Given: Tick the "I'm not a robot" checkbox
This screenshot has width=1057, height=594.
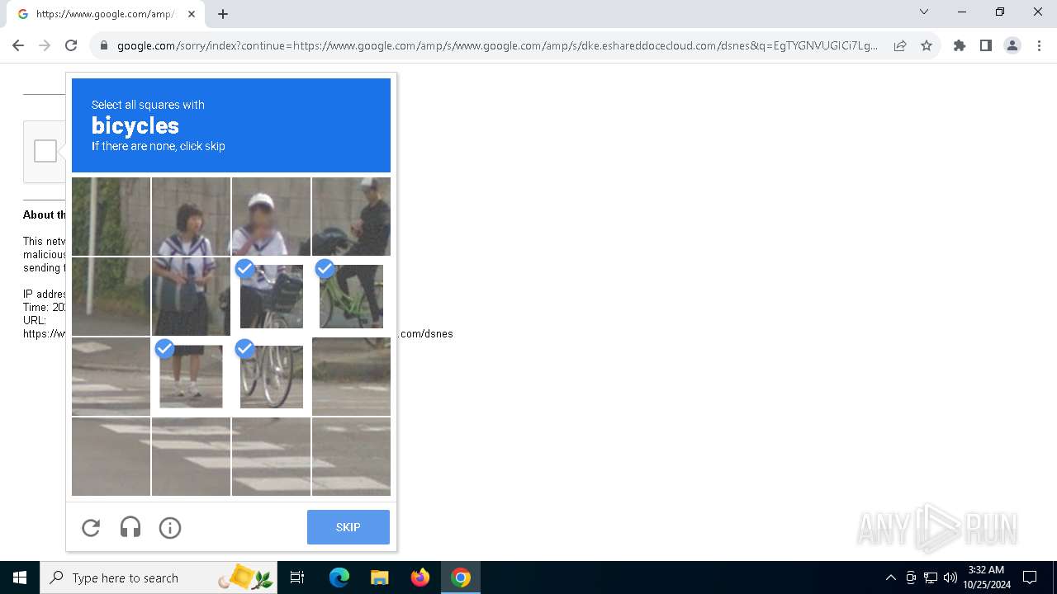Looking at the screenshot, I should tap(45, 151).
